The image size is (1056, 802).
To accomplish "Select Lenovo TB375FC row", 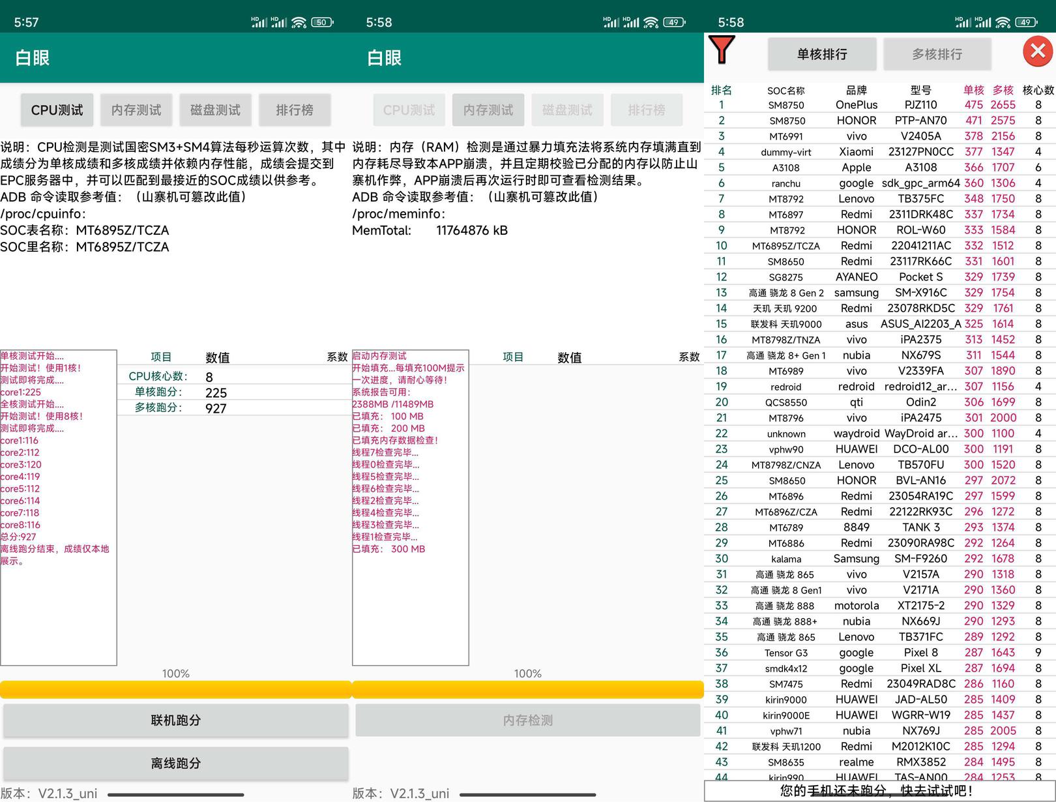I will tap(880, 199).
